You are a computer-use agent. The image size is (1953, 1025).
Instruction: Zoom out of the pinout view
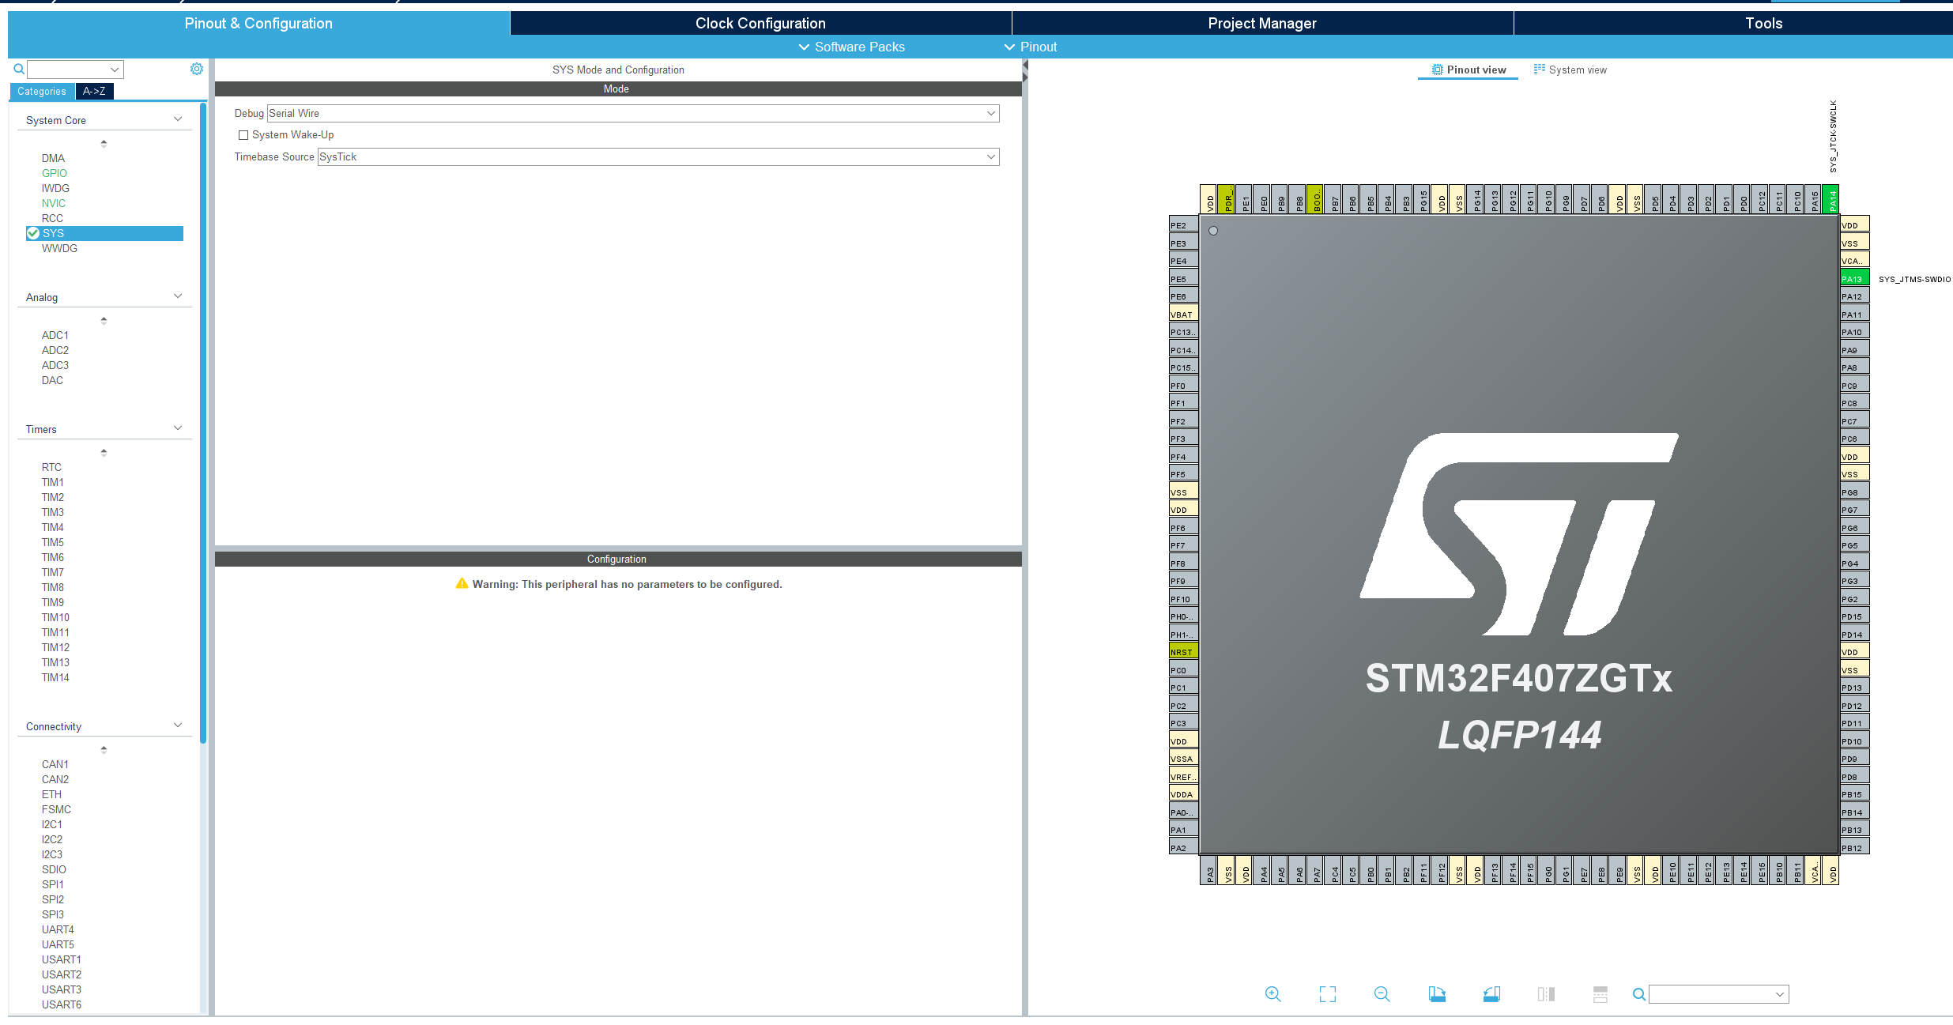click(1382, 994)
